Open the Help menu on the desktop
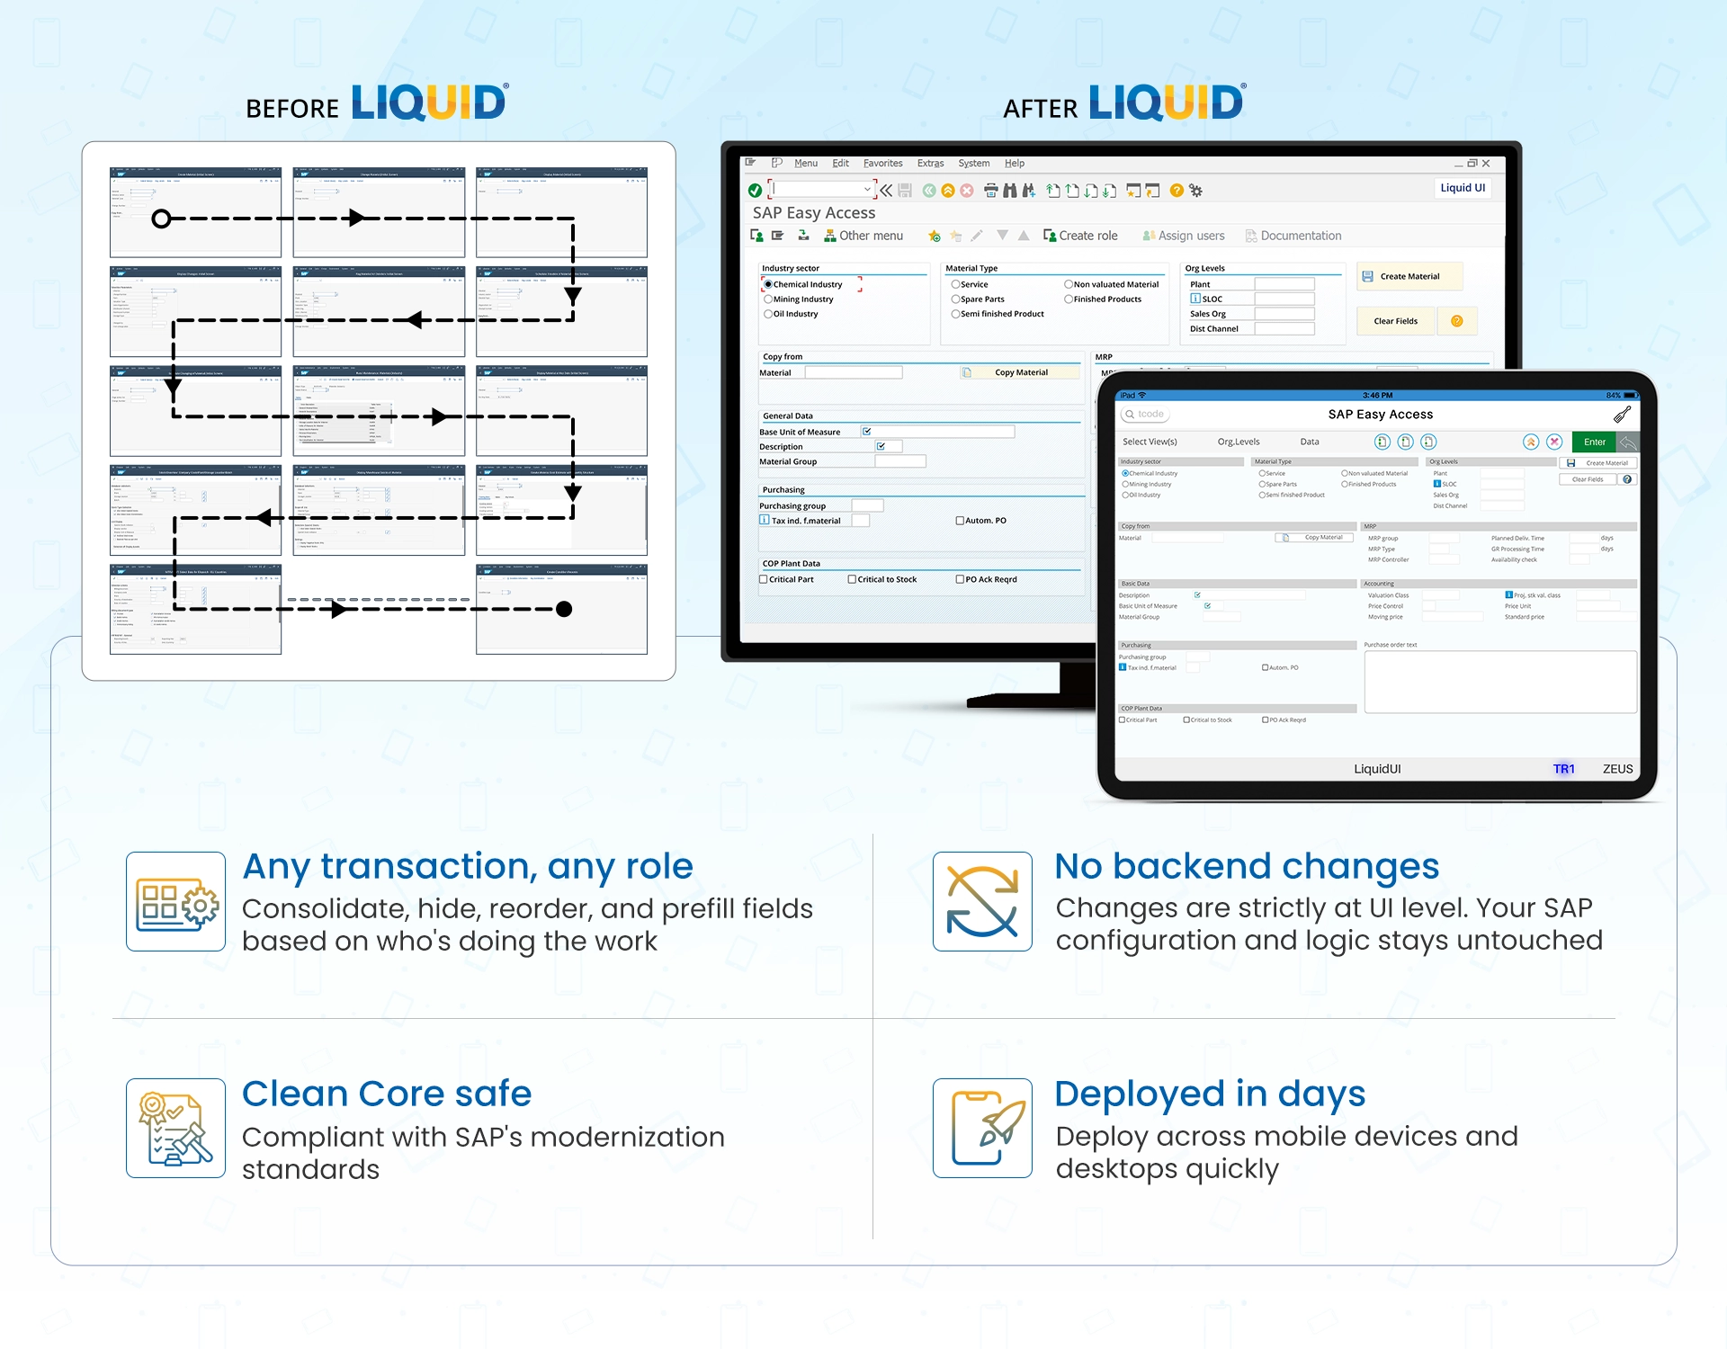 (x=1015, y=164)
